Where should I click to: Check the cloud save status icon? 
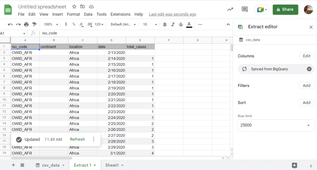tap(91, 7)
